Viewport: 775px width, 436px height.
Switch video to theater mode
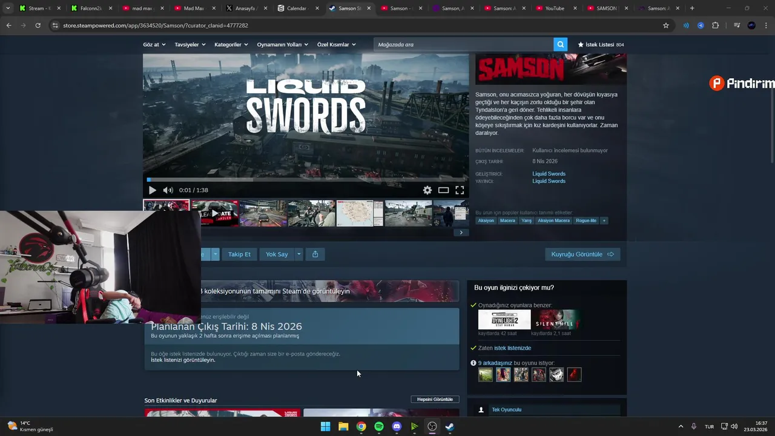[x=444, y=190]
